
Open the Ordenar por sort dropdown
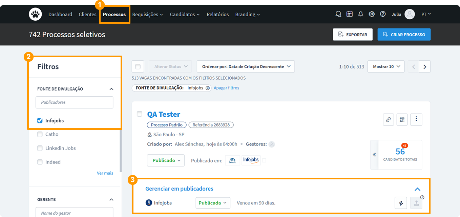[246, 67]
